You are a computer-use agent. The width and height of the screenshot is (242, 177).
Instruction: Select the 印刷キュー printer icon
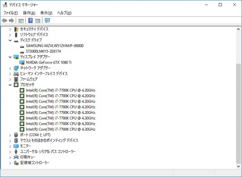(x=16, y=157)
